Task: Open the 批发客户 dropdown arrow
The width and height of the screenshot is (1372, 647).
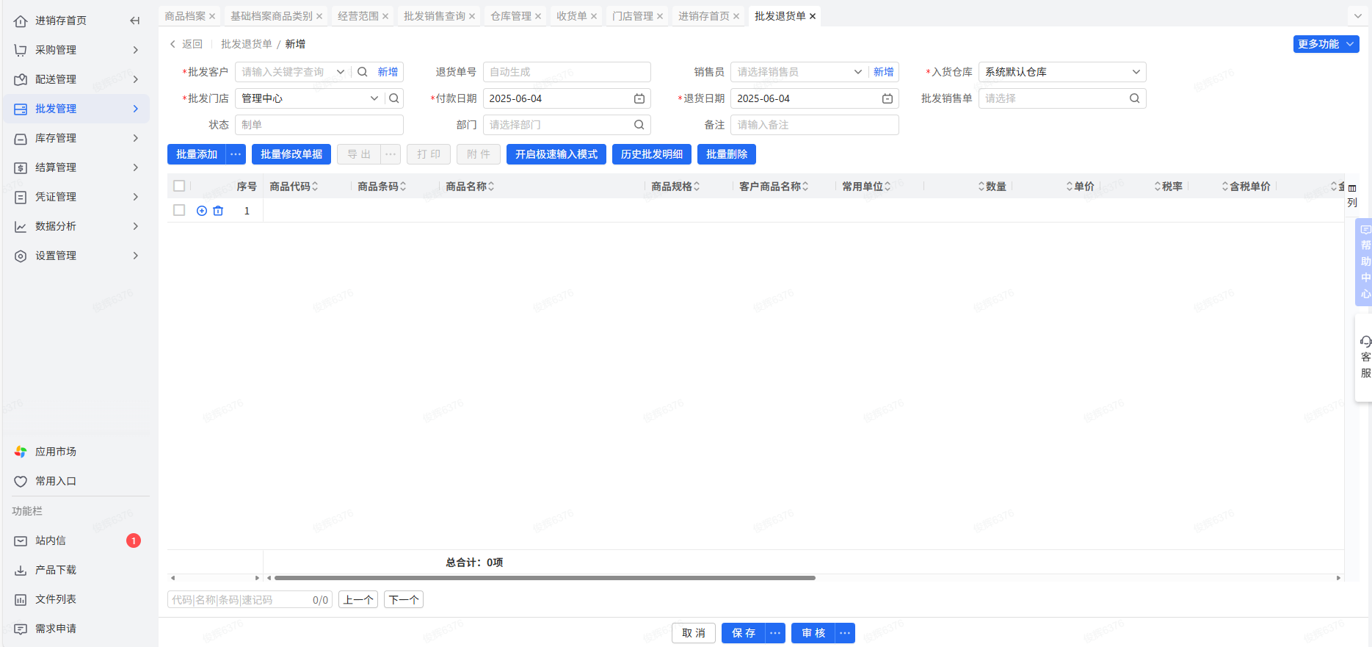Action: [341, 72]
